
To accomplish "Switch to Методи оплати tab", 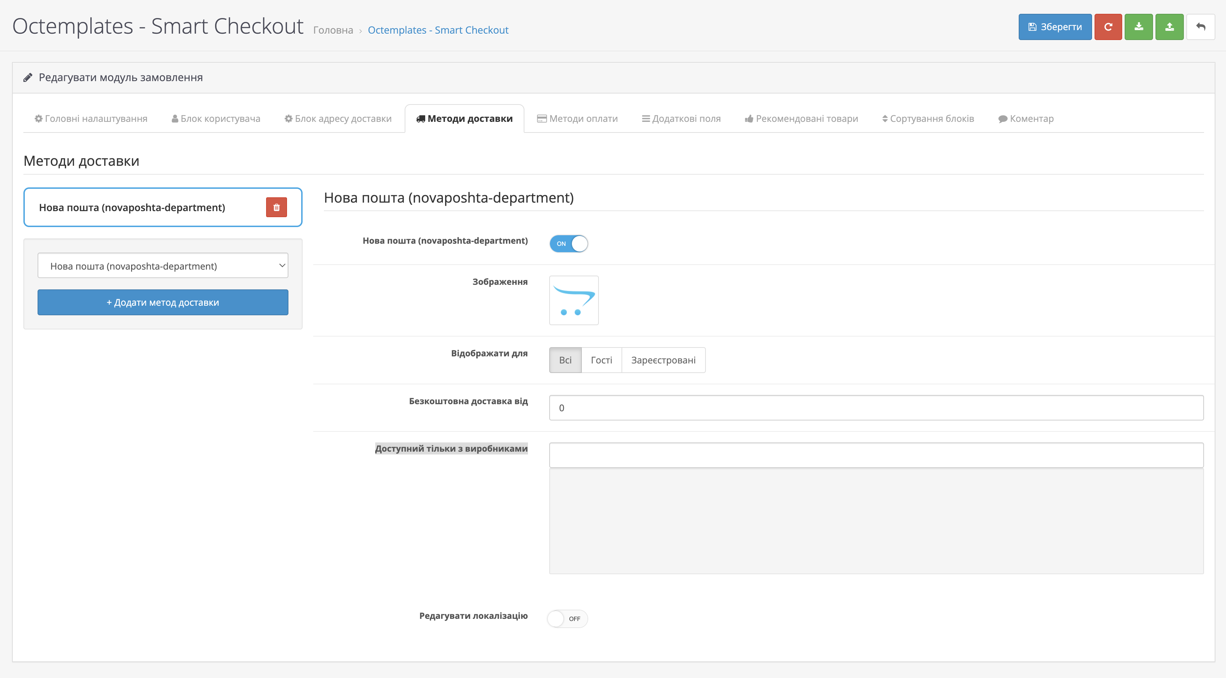I will (577, 118).
